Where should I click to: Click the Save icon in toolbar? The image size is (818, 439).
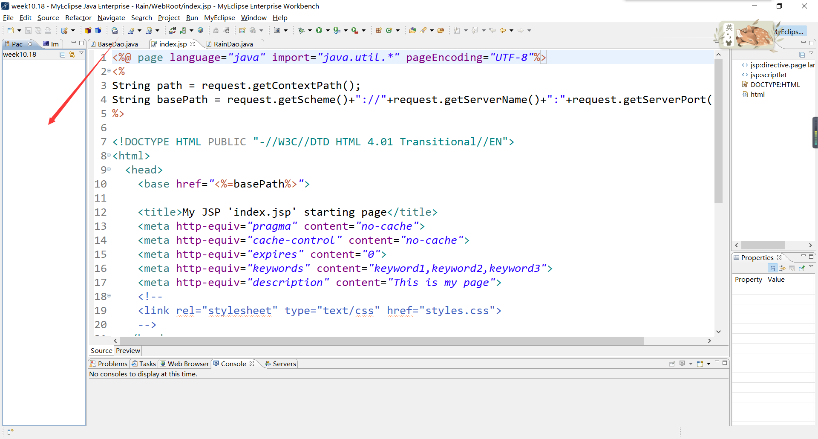point(28,30)
